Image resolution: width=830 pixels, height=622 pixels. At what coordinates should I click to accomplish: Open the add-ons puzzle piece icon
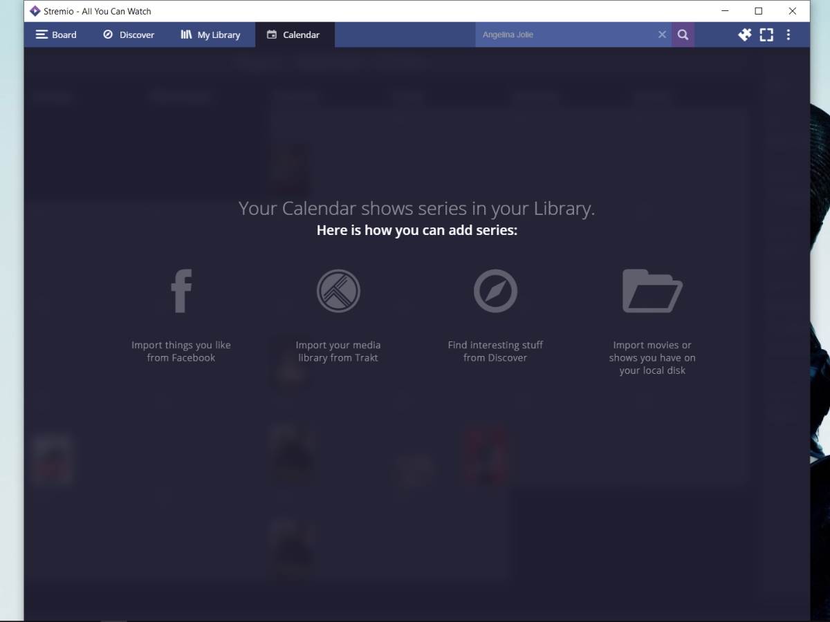pos(744,35)
